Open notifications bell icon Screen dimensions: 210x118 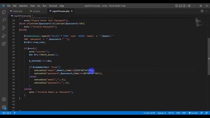coord(206,113)
